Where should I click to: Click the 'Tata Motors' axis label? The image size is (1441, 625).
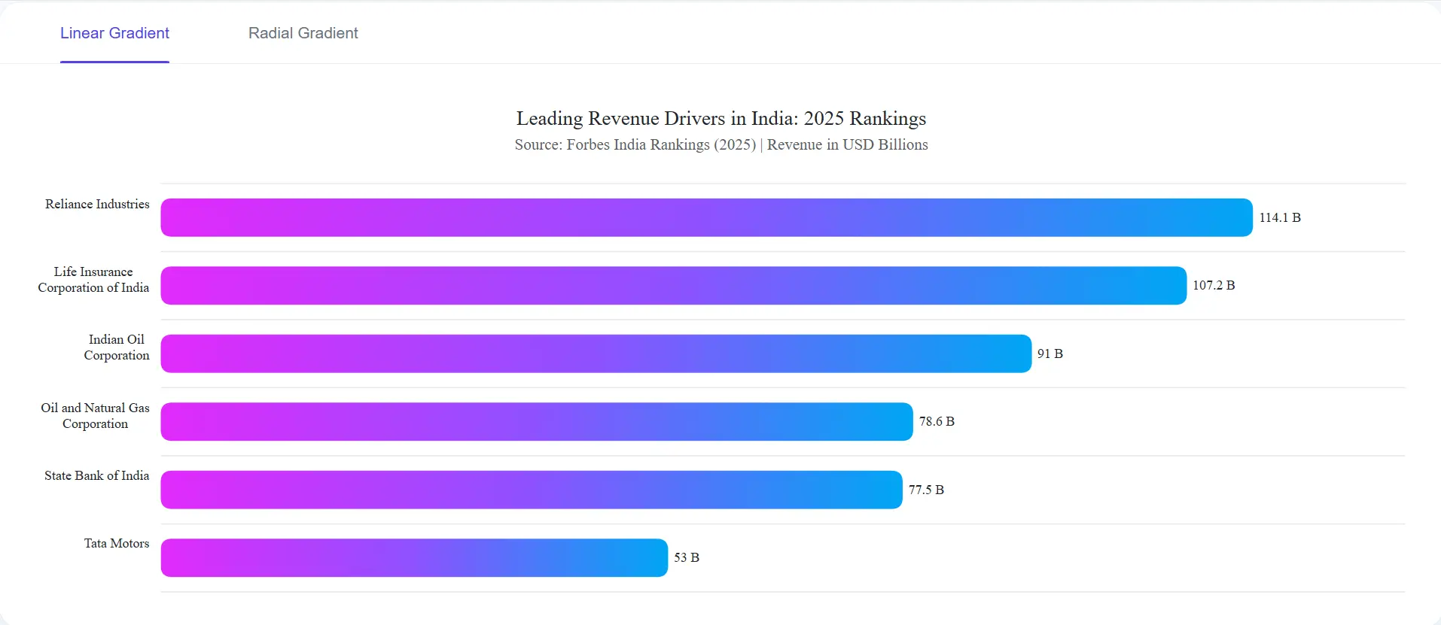pyautogui.click(x=117, y=544)
